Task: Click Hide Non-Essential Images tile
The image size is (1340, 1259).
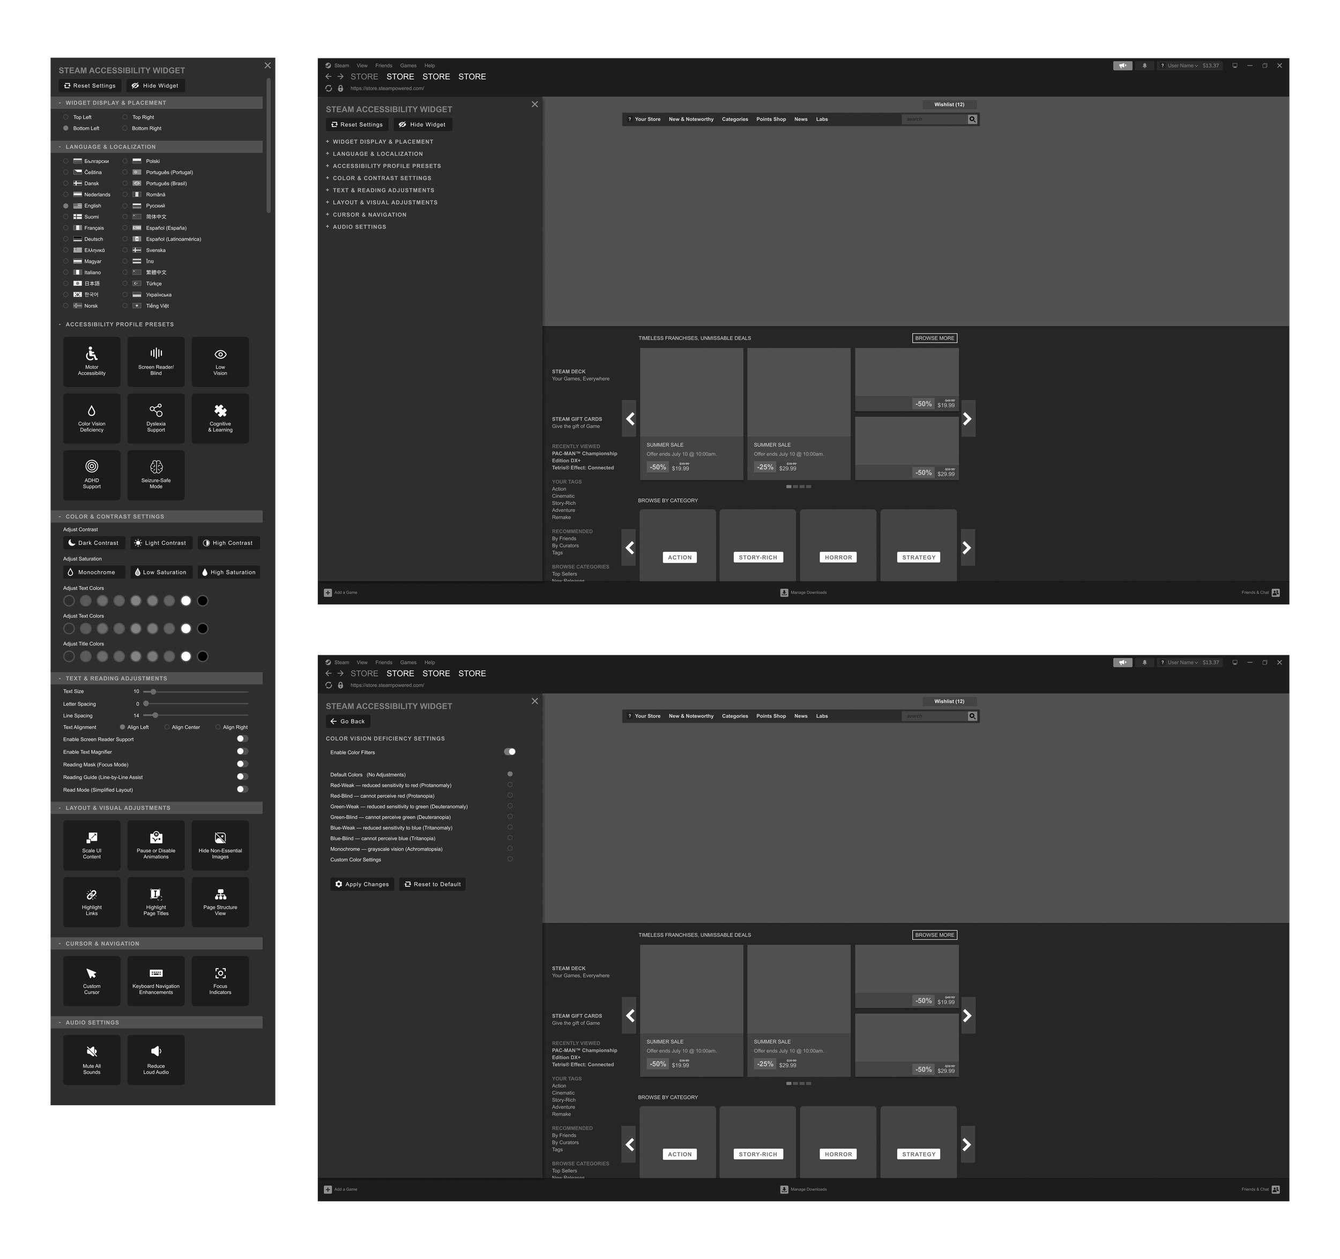Action: pyautogui.click(x=220, y=845)
